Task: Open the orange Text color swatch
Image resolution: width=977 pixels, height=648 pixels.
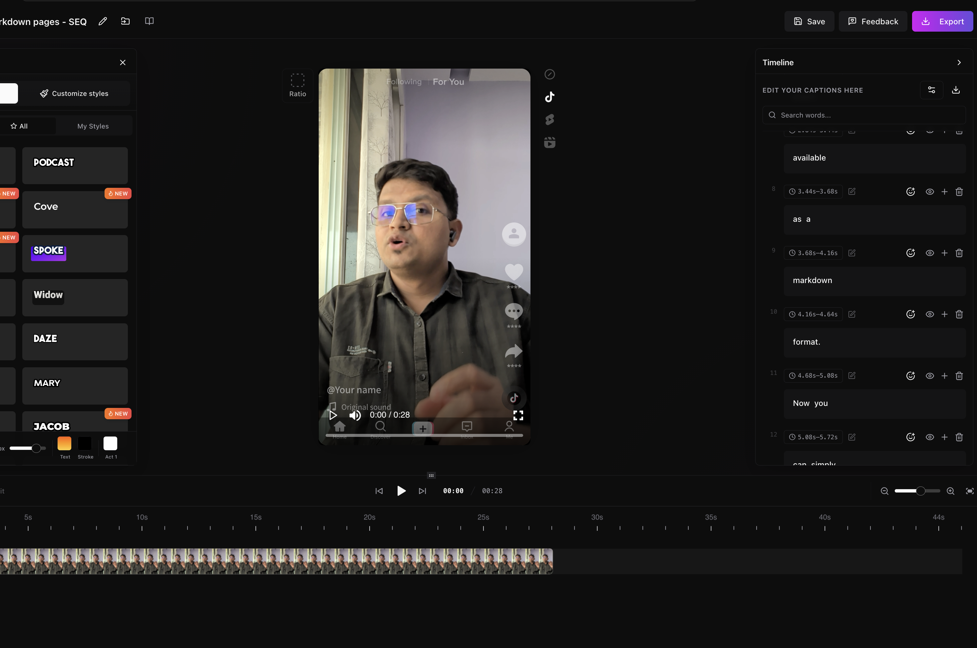Action: [65, 444]
